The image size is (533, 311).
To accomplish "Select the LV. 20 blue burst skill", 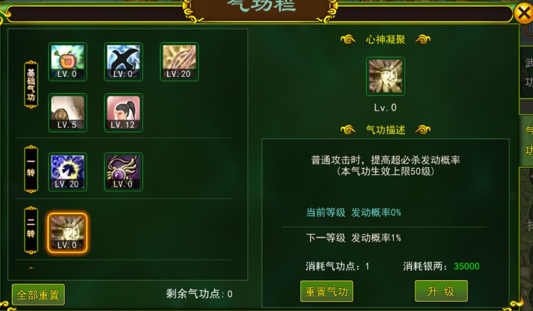I will tap(67, 172).
